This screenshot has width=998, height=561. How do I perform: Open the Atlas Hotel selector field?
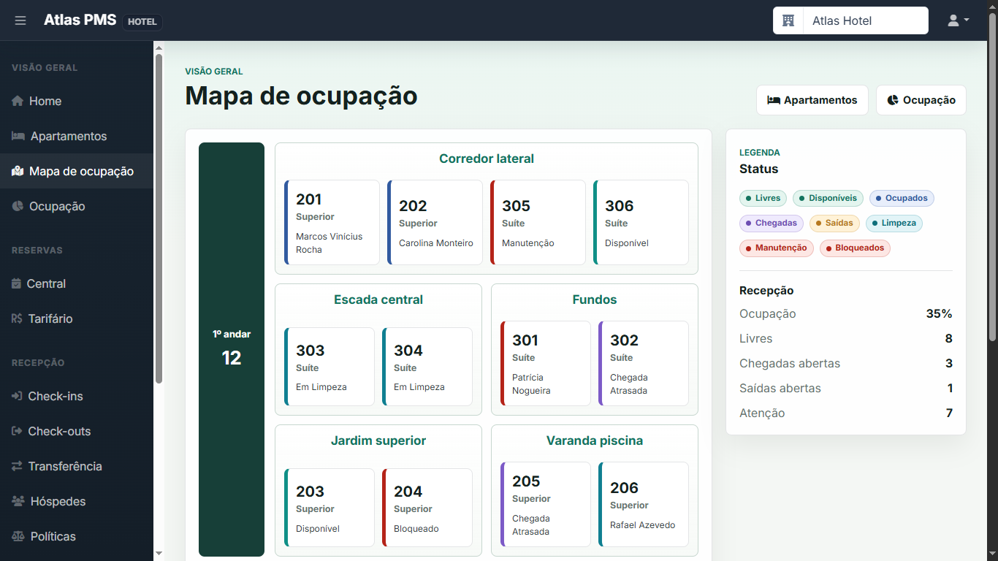point(865,20)
